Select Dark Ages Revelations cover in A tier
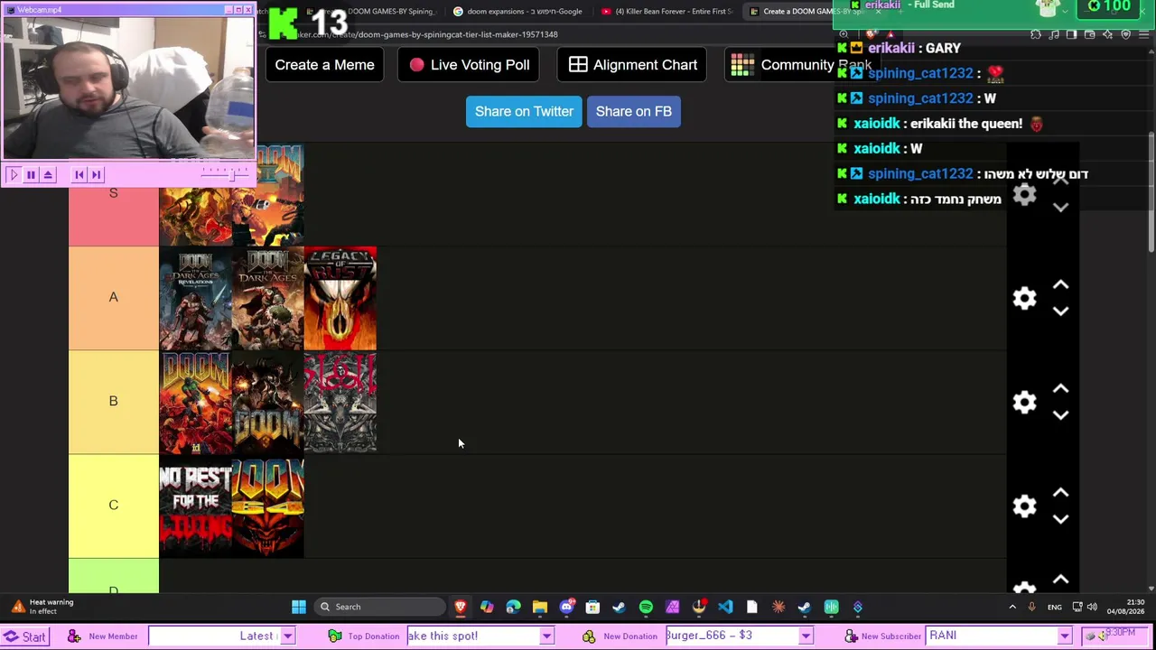 [x=195, y=298]
